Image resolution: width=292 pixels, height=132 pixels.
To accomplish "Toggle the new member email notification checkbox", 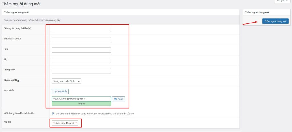I will (53, 113).
